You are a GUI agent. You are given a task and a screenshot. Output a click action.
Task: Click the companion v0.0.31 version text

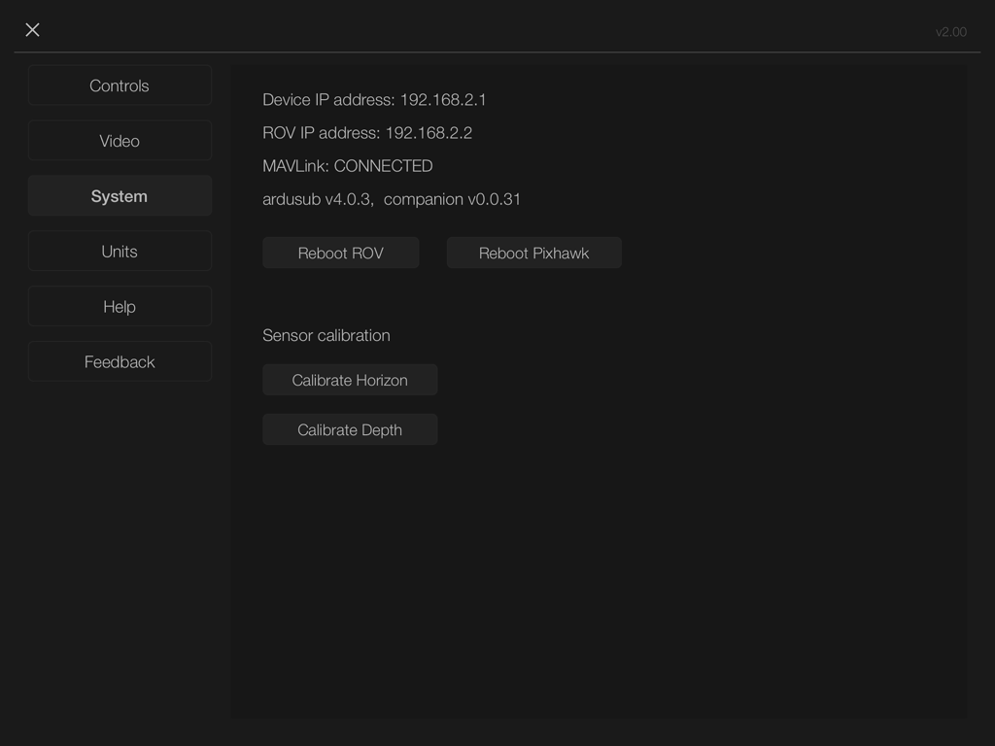[x=453, y=199]
